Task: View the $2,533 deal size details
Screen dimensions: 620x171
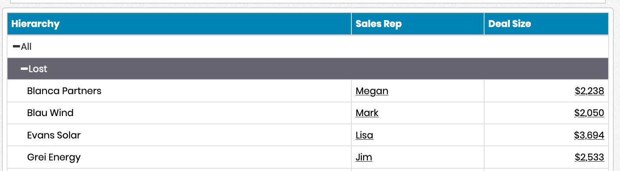Action: point(589,157)
